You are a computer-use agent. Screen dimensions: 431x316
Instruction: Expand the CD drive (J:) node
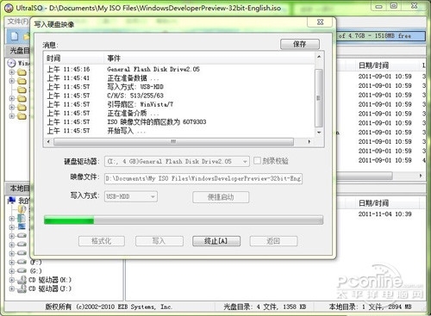point(12,288)
